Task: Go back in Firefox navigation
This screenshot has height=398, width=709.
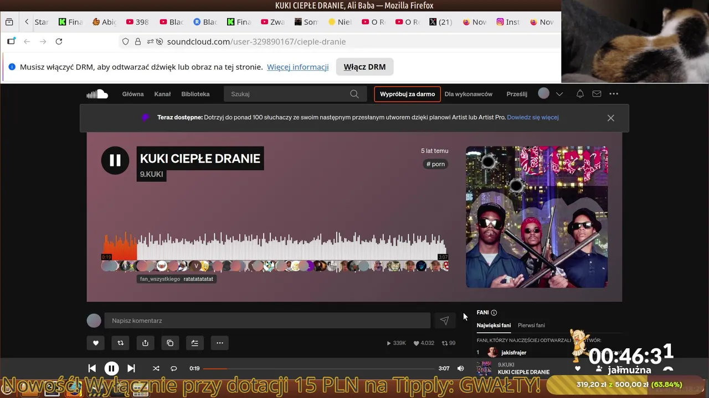Action: 27,41
